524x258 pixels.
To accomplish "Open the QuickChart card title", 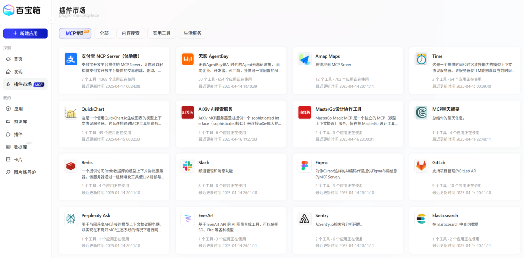I will 93,109.
